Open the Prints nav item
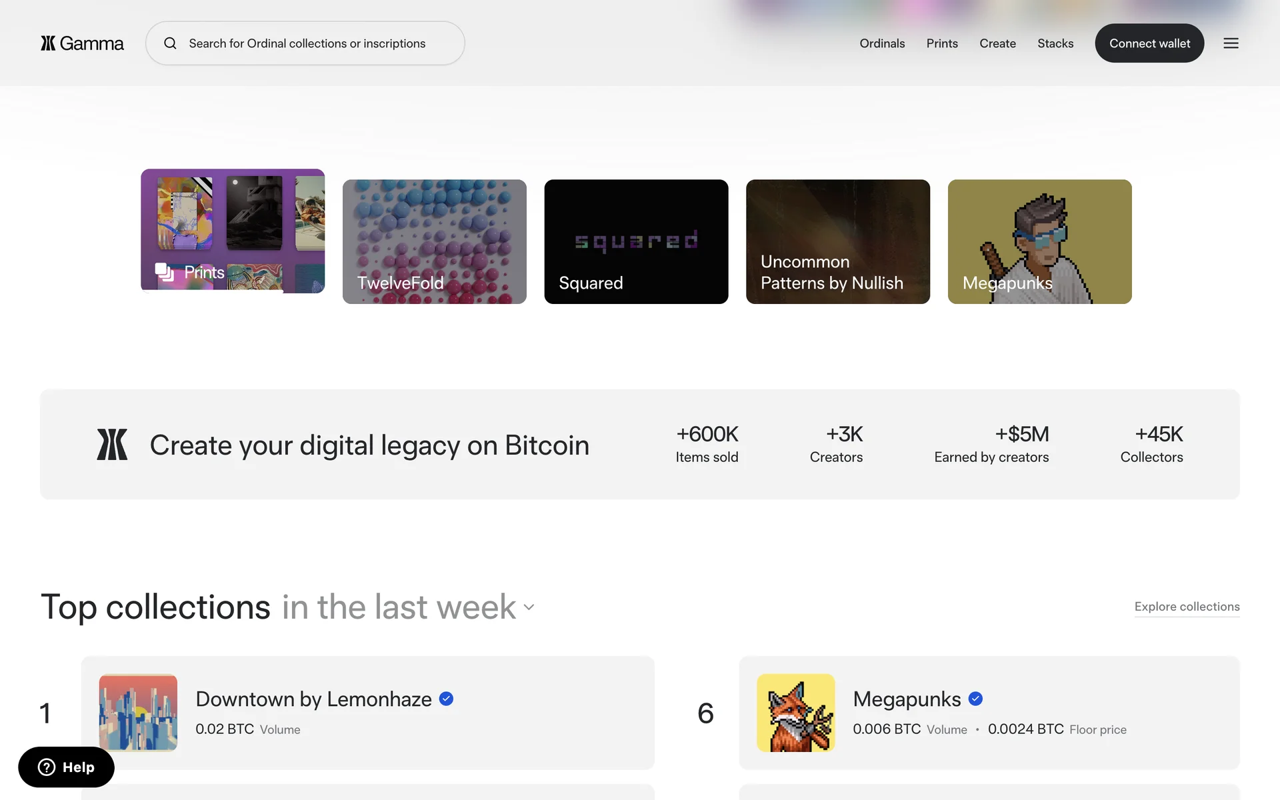Screen dimensions: 1280x800 point(942,43)
